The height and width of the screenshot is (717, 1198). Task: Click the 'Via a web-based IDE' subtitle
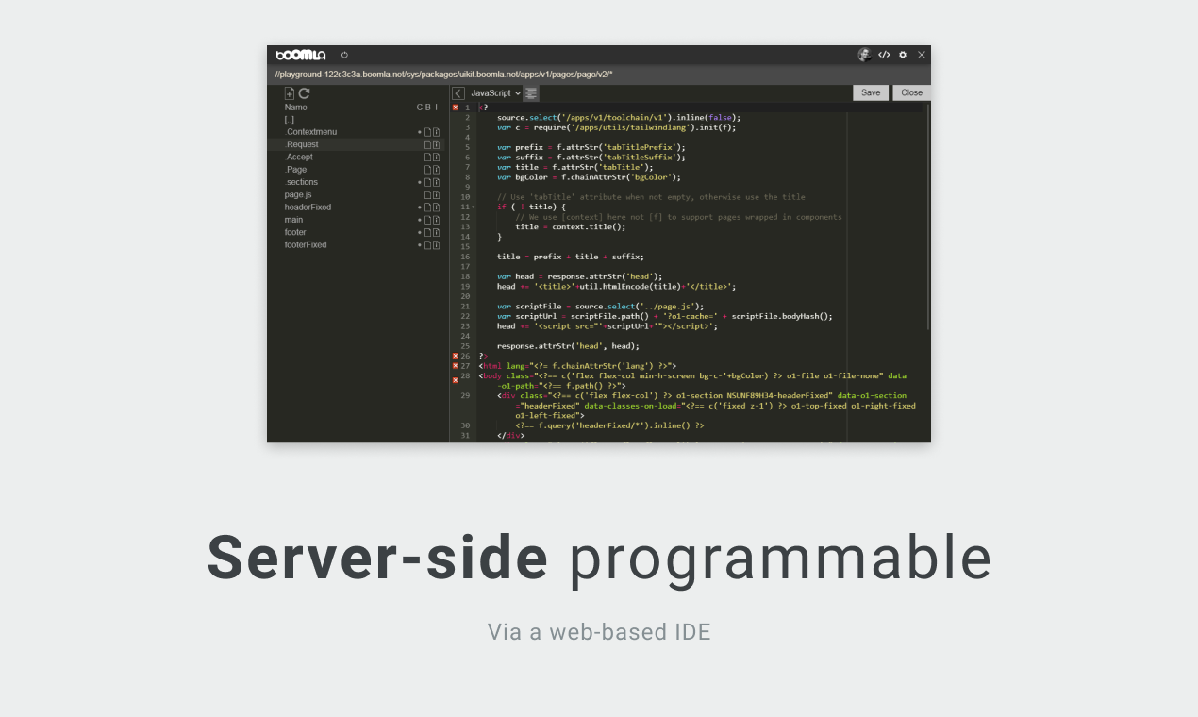click(599, 631)
